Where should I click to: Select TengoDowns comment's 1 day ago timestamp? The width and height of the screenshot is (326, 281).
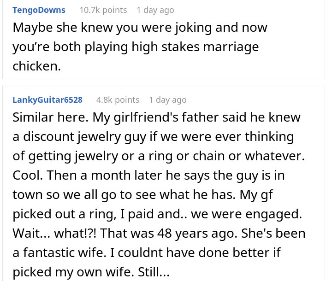click(155, 10)
